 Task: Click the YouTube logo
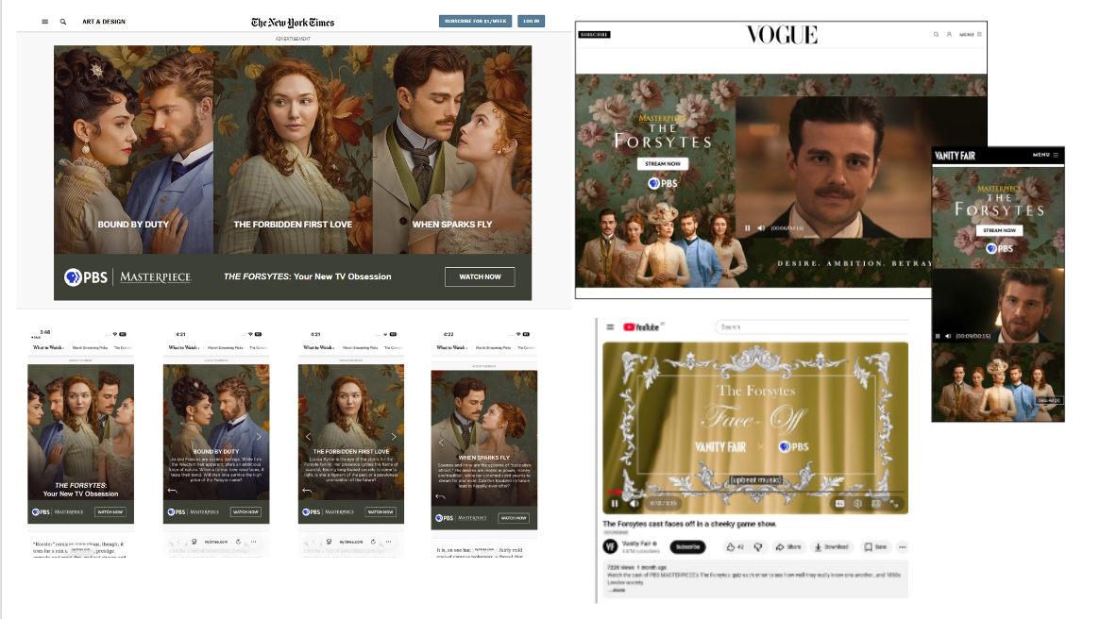point(641,326)
